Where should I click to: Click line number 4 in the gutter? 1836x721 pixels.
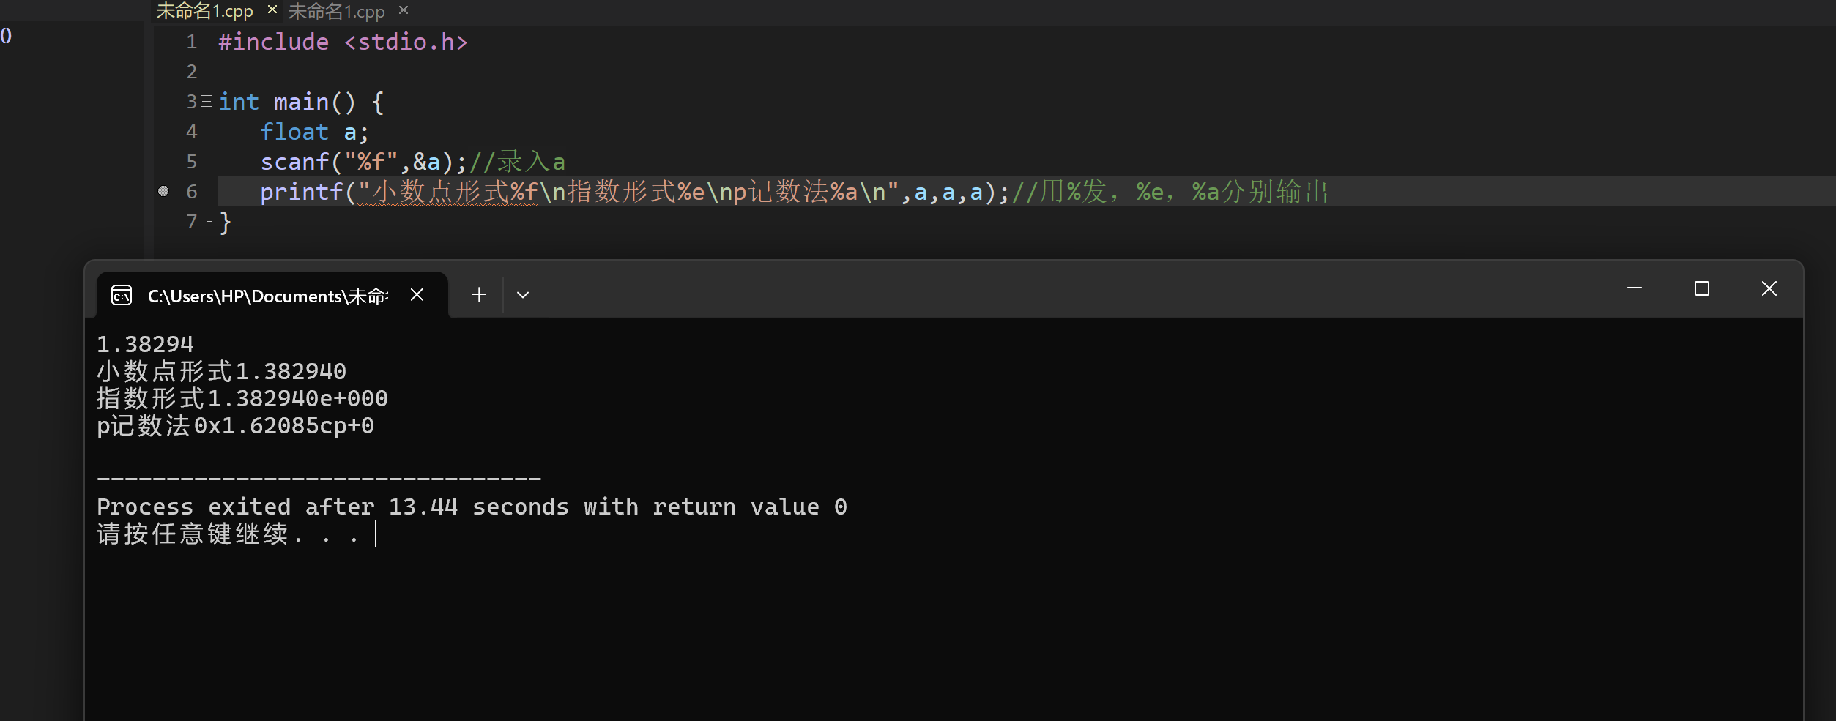[x=192, y=132]
